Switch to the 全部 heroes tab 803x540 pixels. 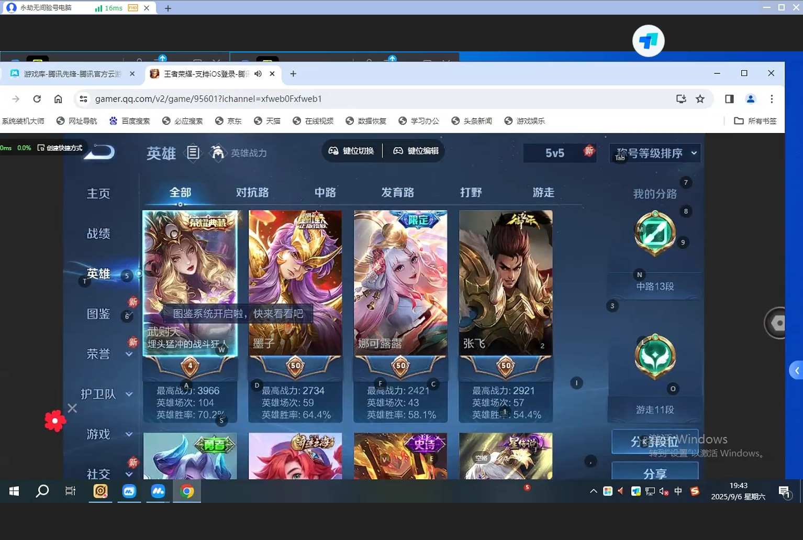click(180, 192)
